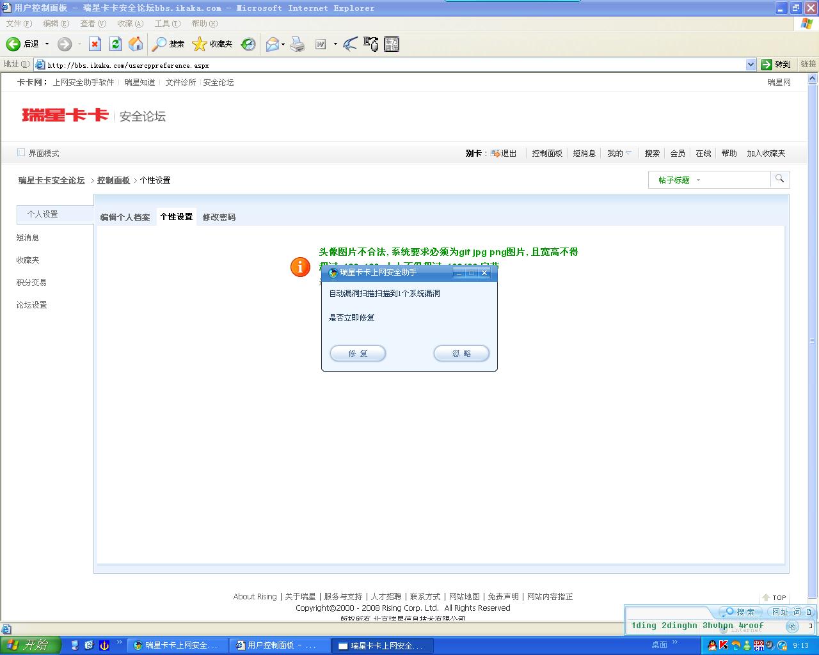This screenshot has width=819, height=655.
Task: Refresh the page using the toolbar icon
Action: point(115,44)
